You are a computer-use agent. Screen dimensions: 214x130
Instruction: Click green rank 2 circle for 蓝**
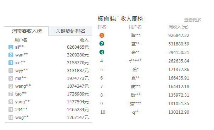click(x=102, y=44)
